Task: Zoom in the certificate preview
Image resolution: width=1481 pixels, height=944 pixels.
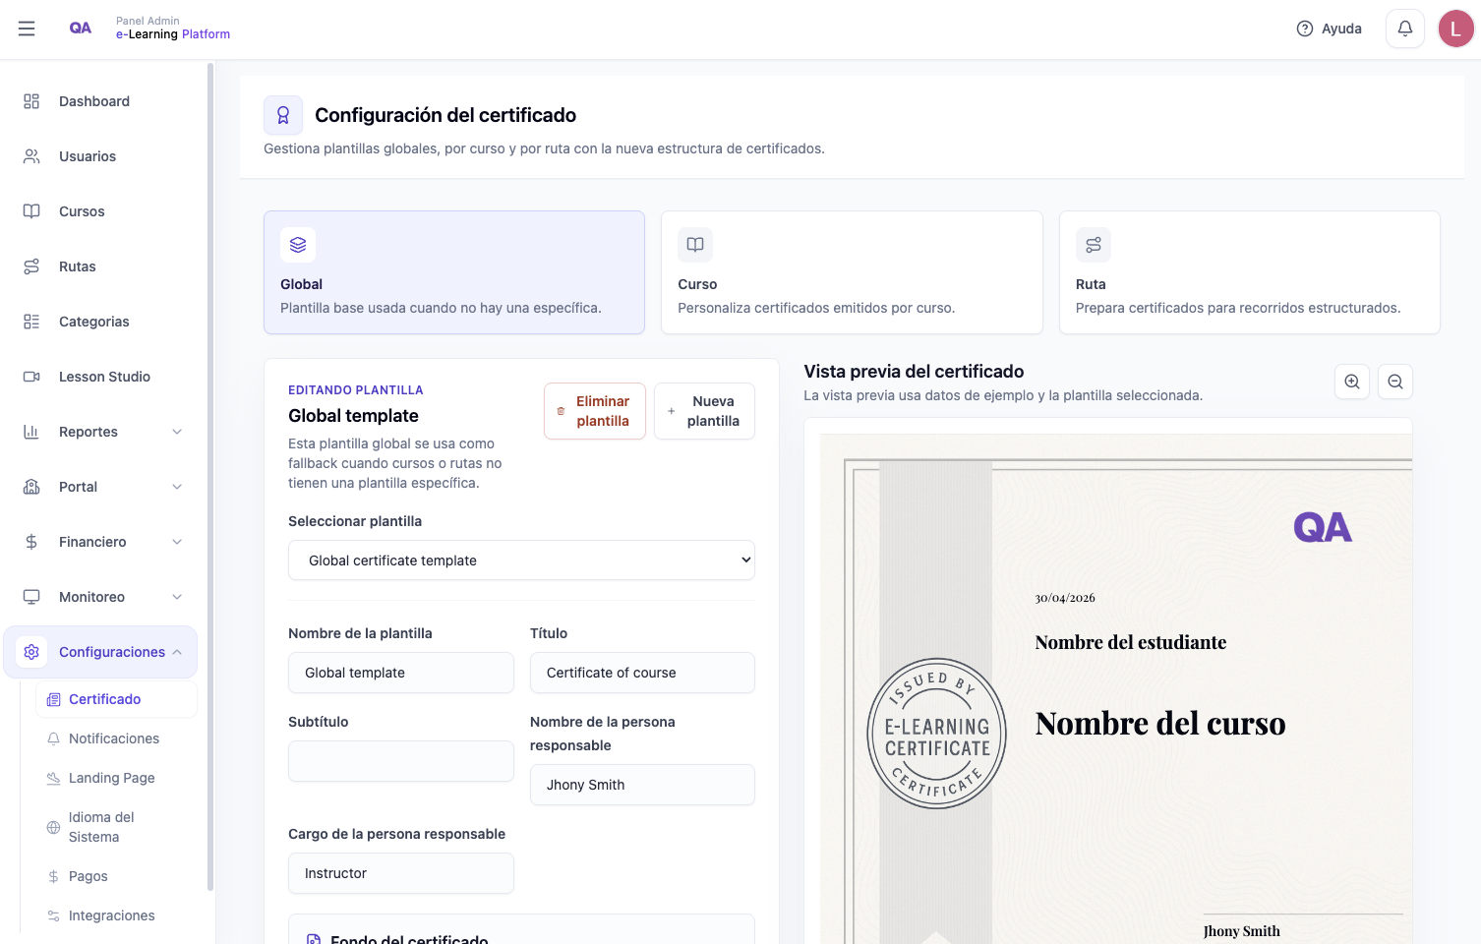Action: pos(1352,382)
